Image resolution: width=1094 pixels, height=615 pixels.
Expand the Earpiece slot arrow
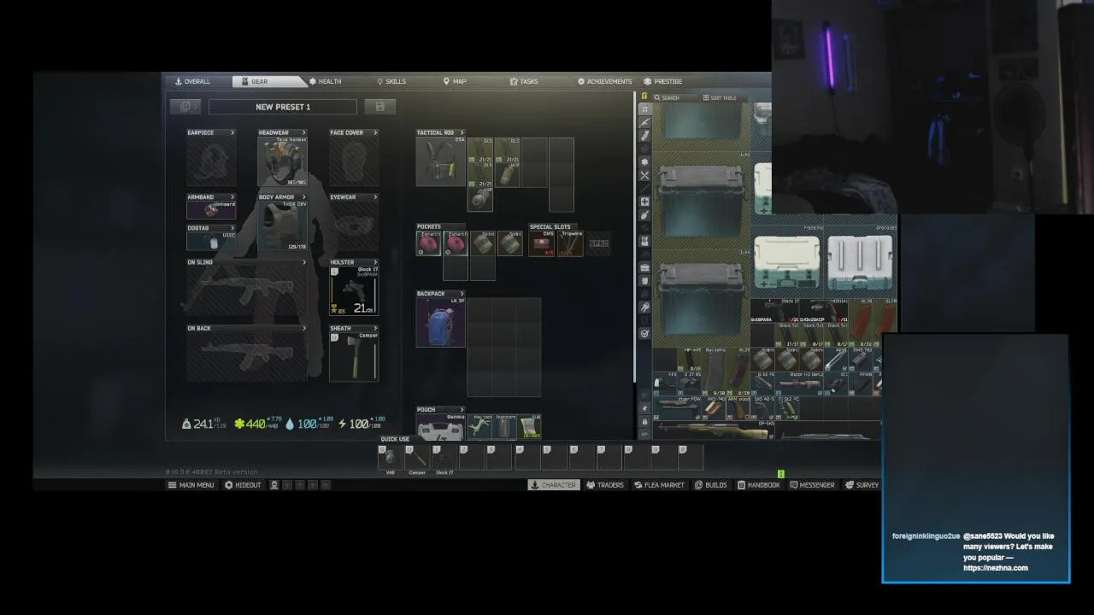click(x=232, y=132)
